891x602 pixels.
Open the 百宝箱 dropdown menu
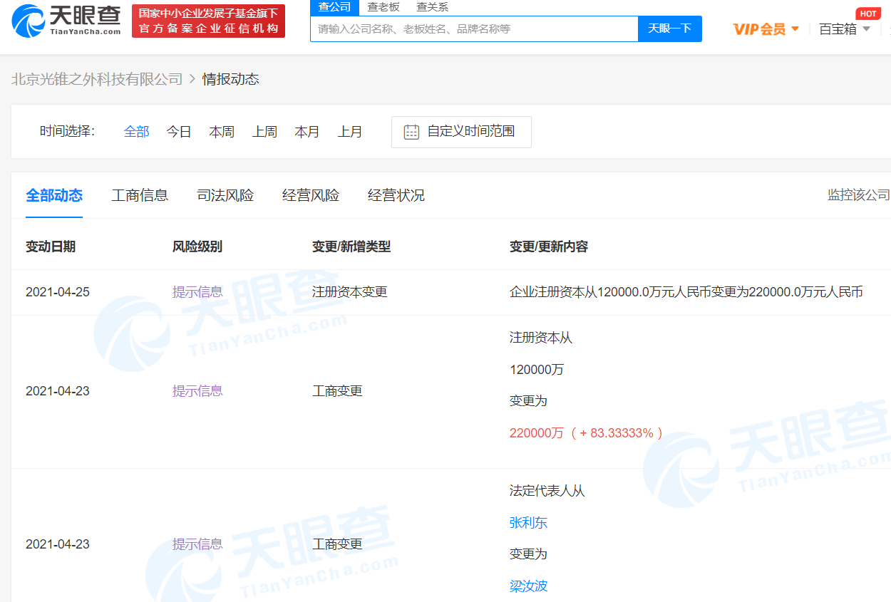coord(844,29)
